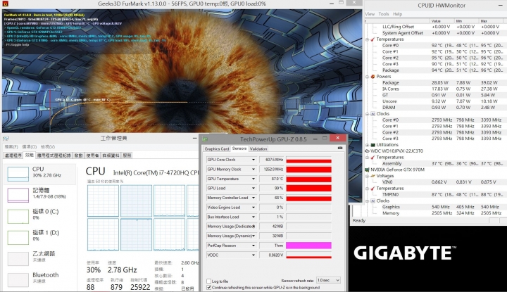Click the Utilizations chip icon in HWMonitor
The image size is (507, 292).
(373, 145)
